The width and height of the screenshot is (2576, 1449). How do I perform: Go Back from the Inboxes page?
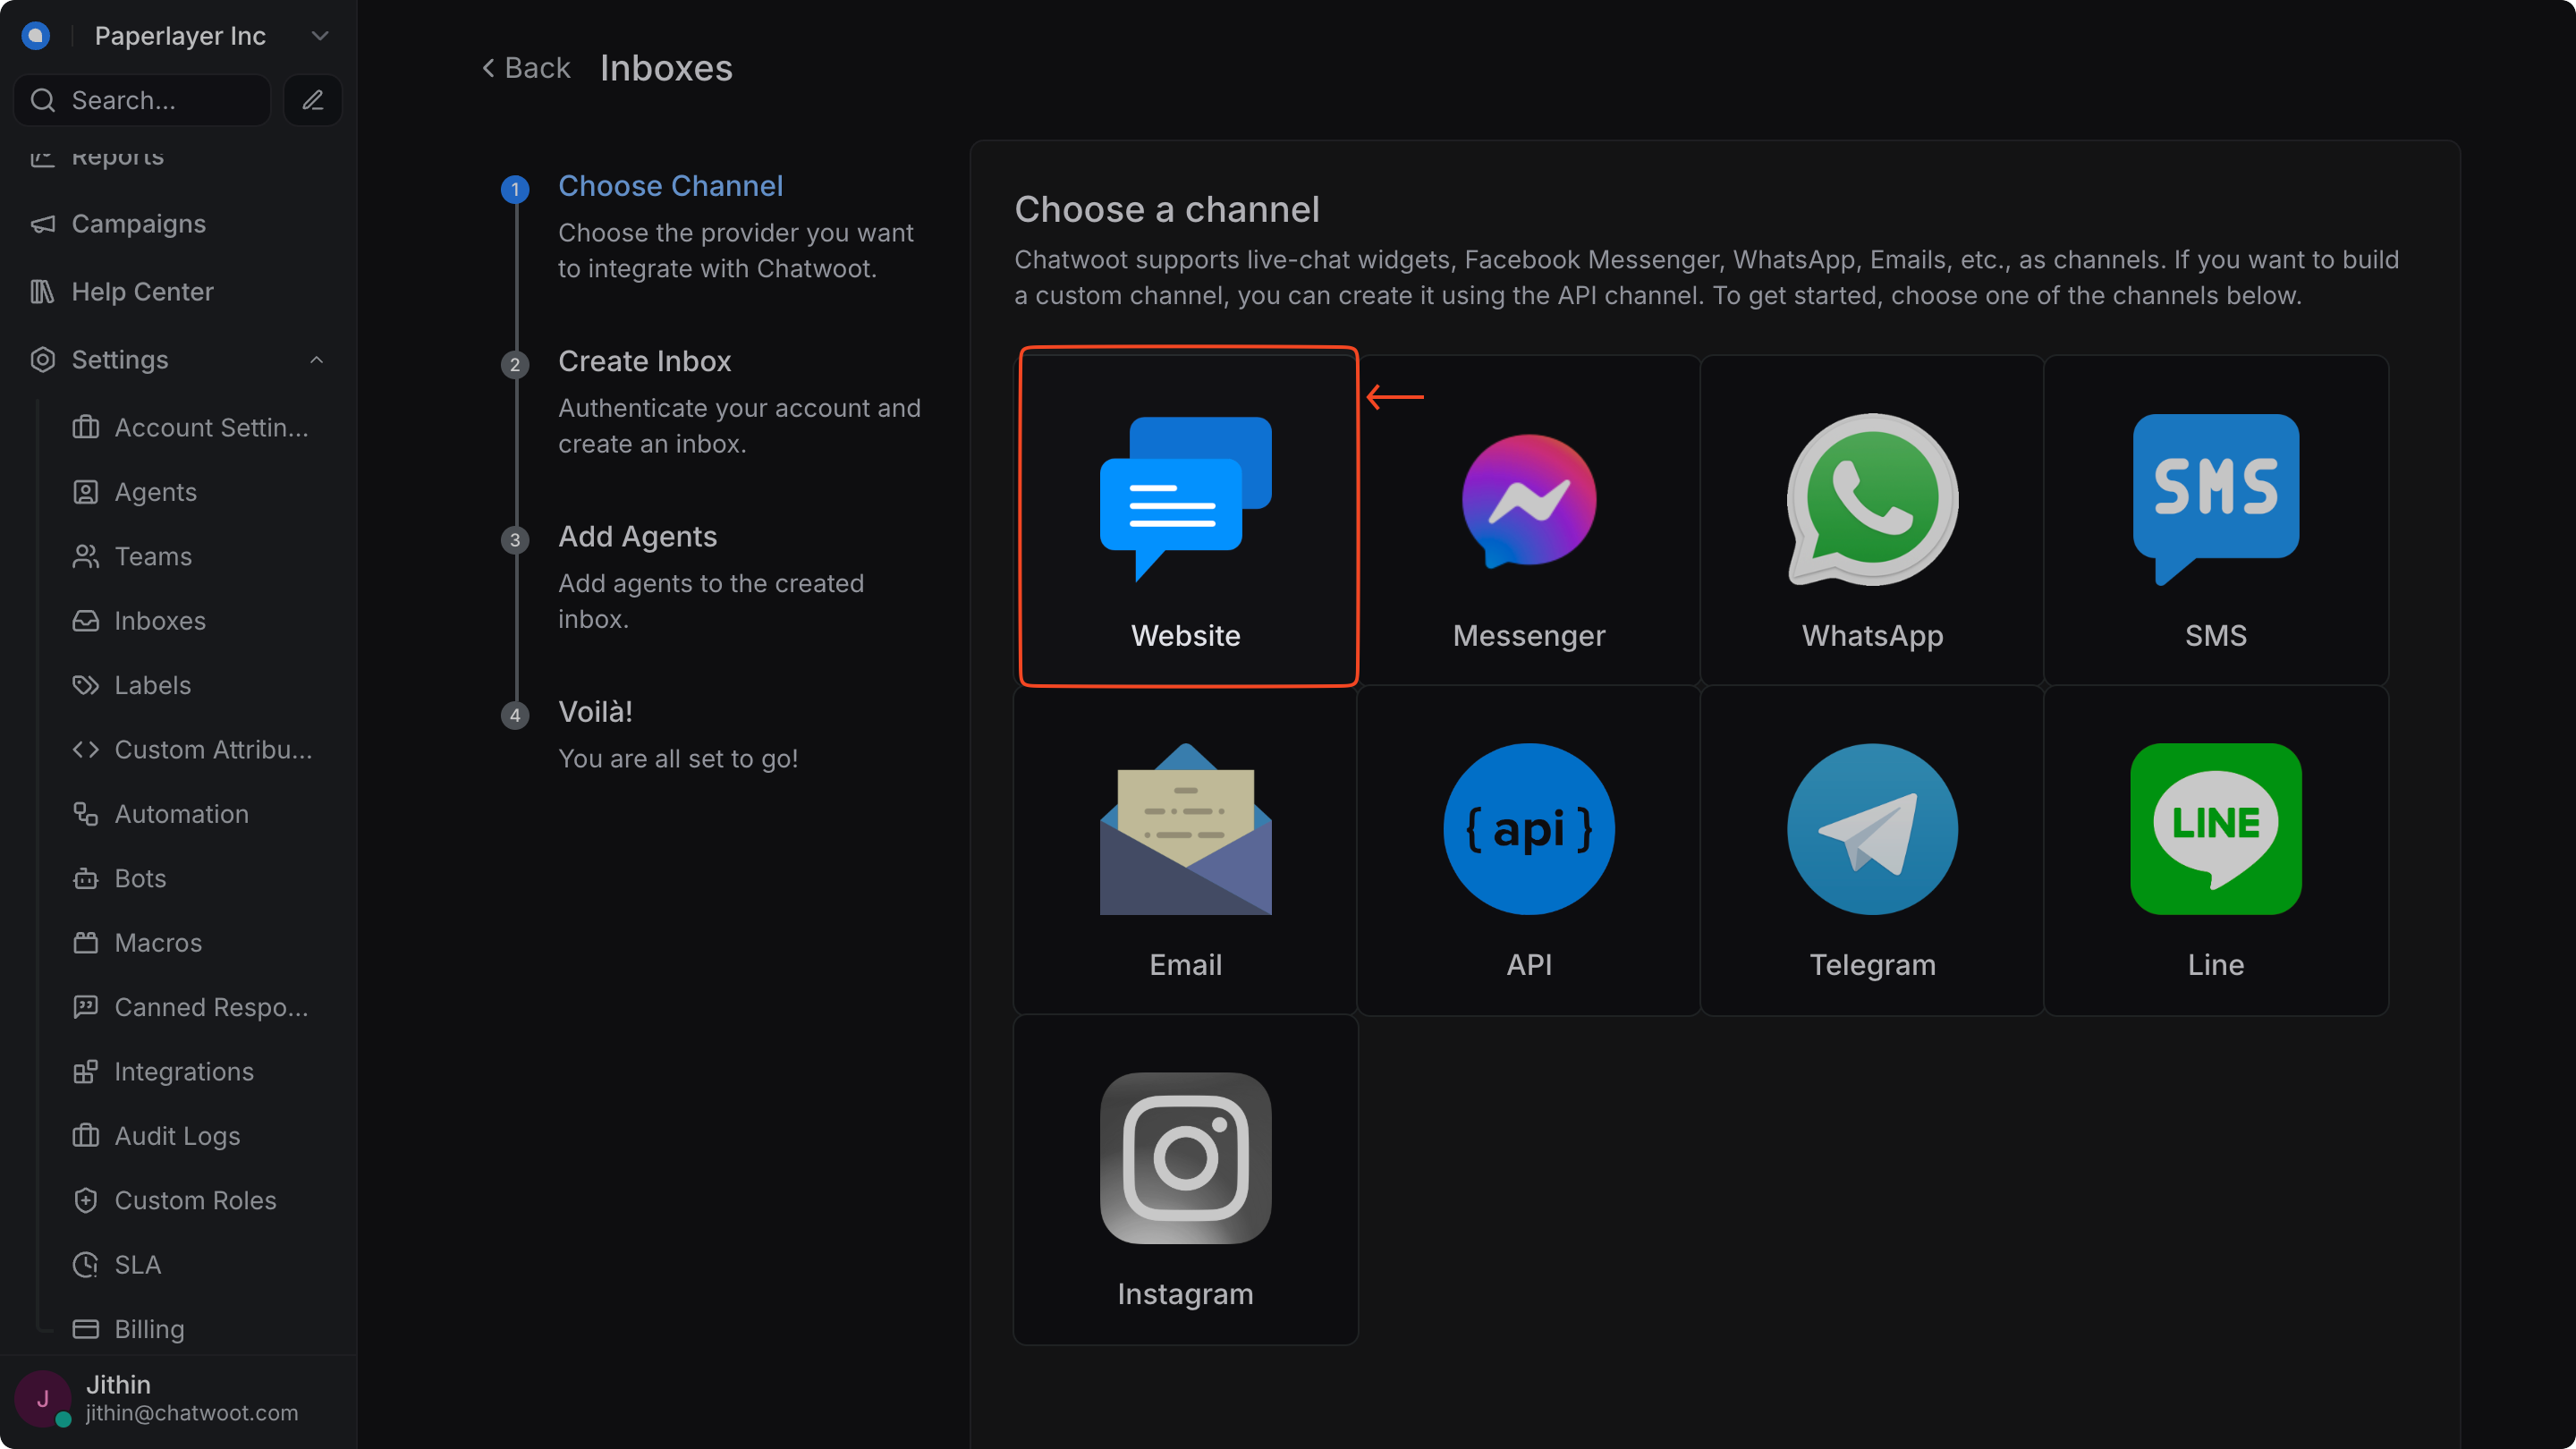526,68
